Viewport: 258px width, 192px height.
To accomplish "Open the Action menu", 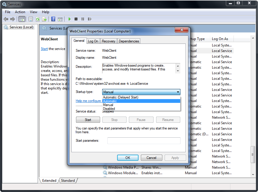I will 20,12.
